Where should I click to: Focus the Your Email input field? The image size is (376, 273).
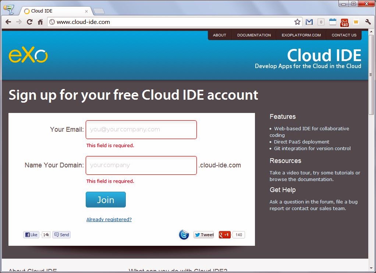[x=141, y=130]
